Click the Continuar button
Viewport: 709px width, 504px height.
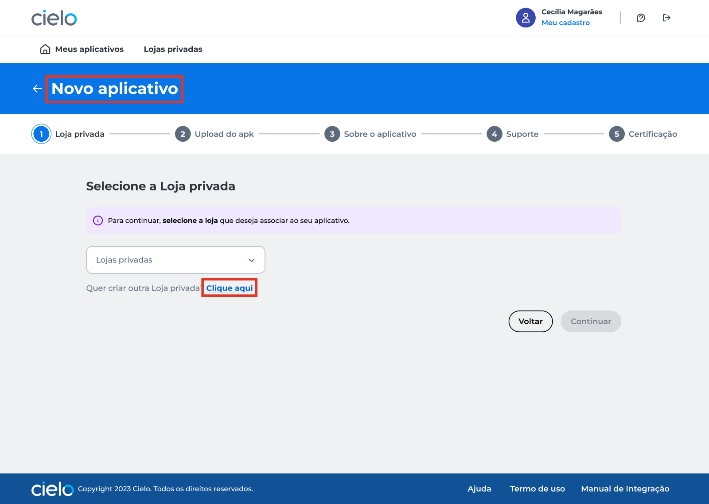pyautogui.click(x=591, y=322)
